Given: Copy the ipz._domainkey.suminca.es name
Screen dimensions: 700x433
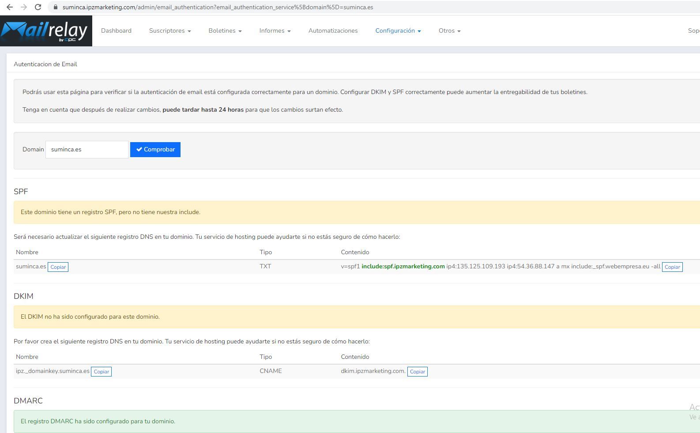Looking at the screenshot, I should click(x=101, y=372).
